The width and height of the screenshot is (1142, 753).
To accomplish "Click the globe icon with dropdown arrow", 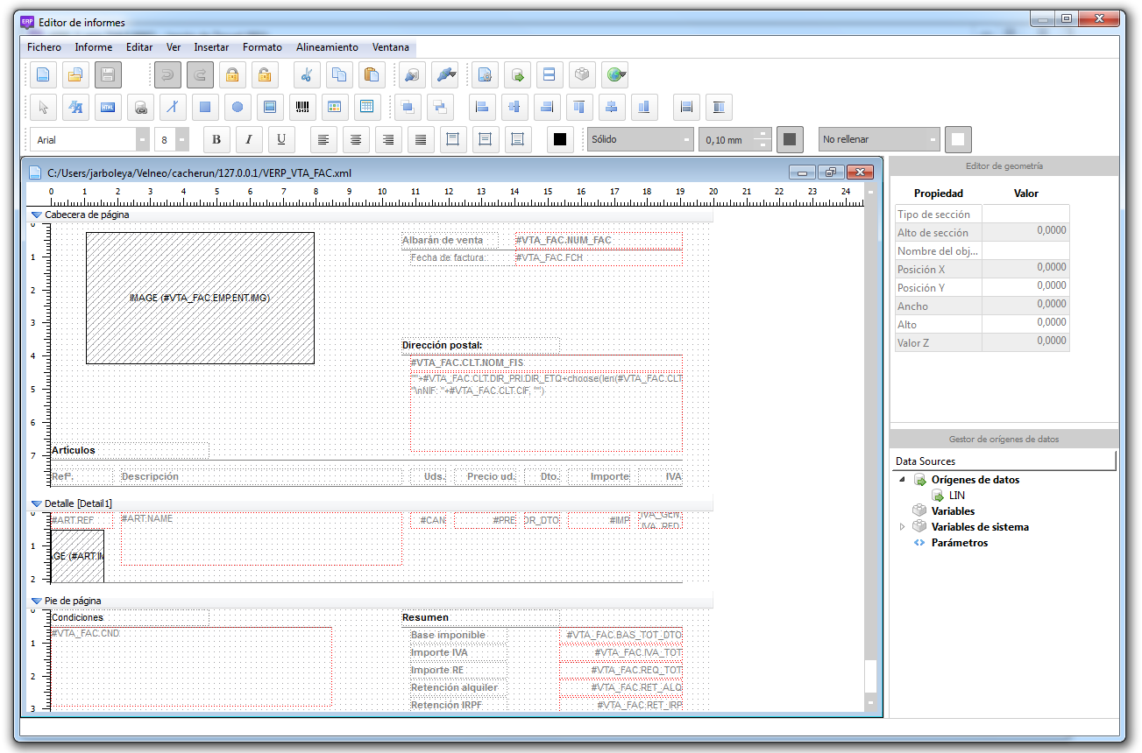I will coord(615,74).
